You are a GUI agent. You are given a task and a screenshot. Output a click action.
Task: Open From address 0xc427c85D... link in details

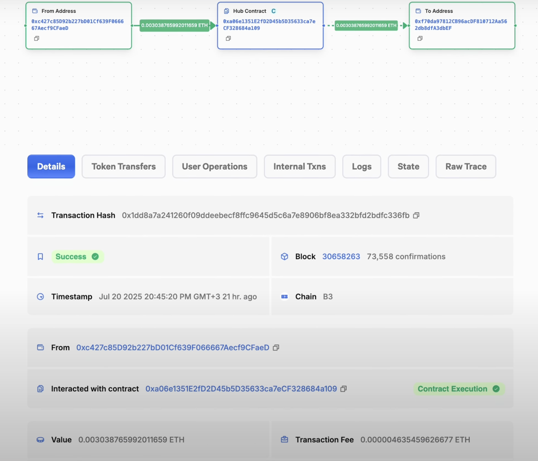coord(173,348)
